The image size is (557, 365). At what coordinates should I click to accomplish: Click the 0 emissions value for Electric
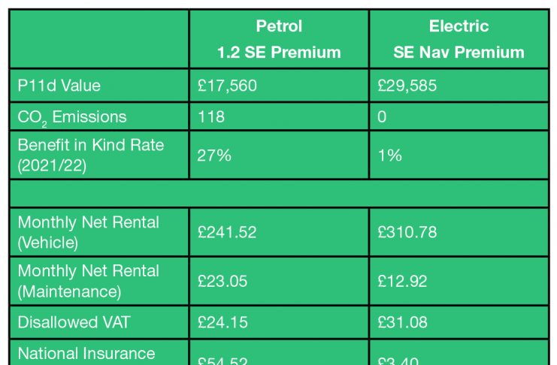point(383,117)
